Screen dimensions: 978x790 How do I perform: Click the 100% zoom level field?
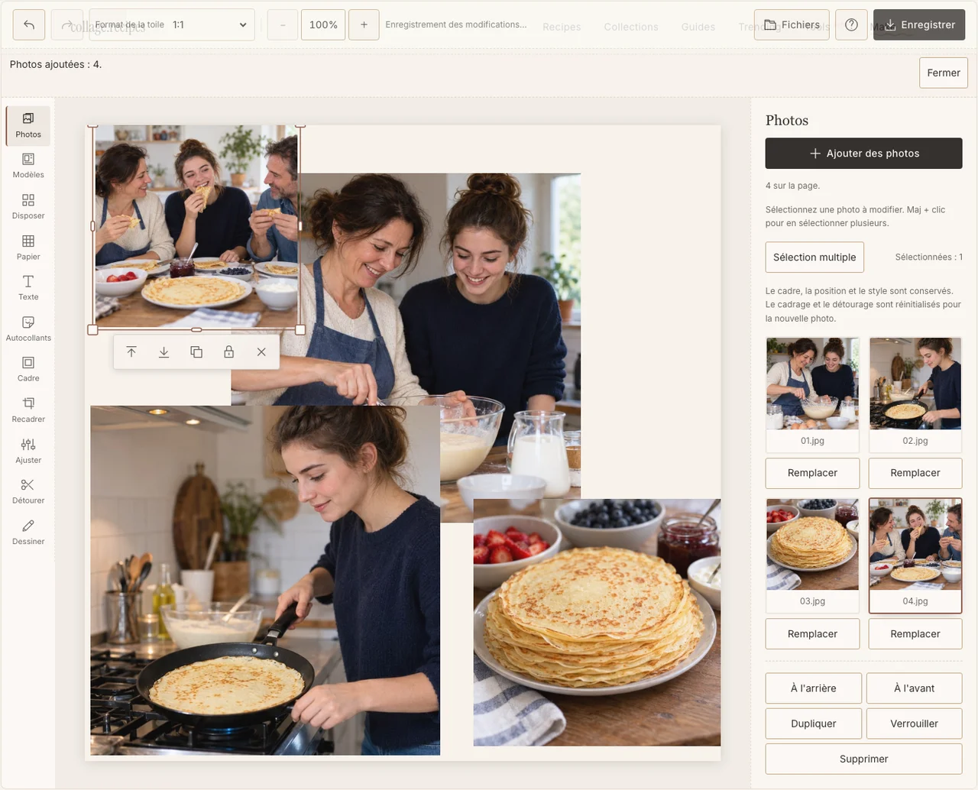[x=323, y=24]
